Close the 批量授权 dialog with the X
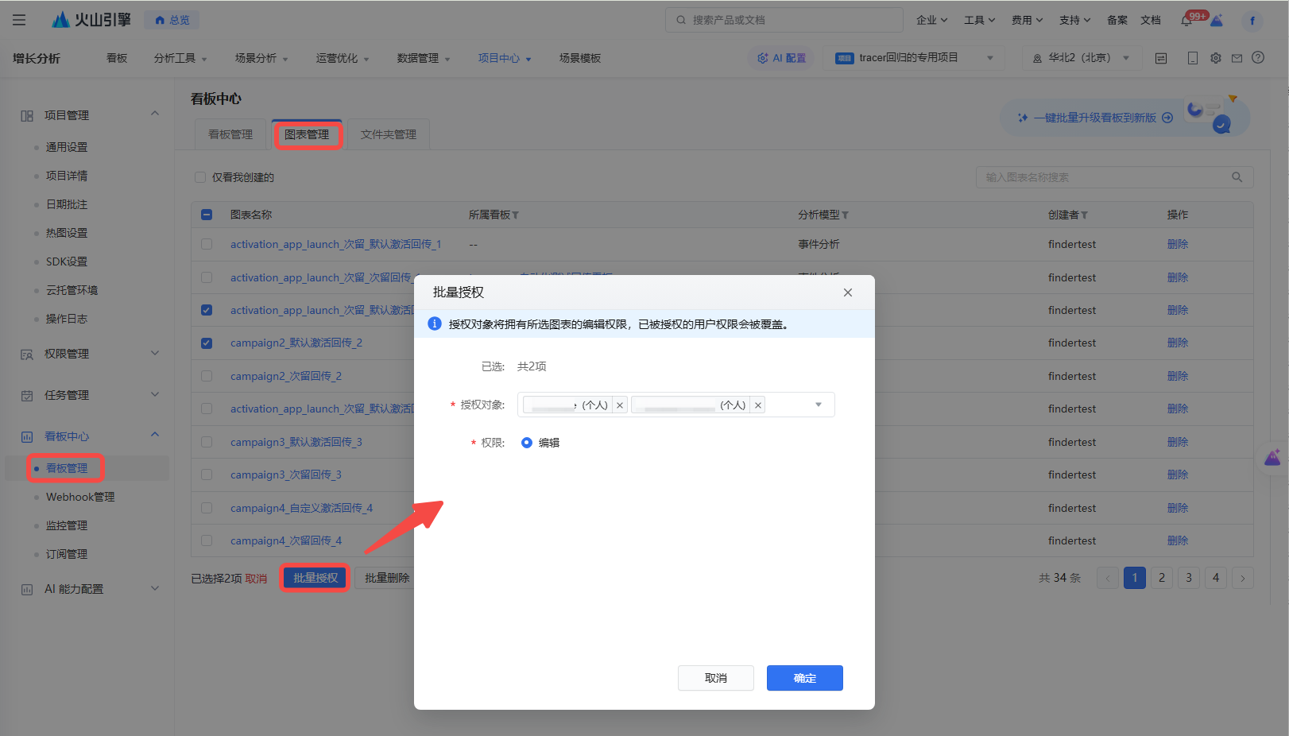The image size is (1289, 736). click(x=848, y=292)
